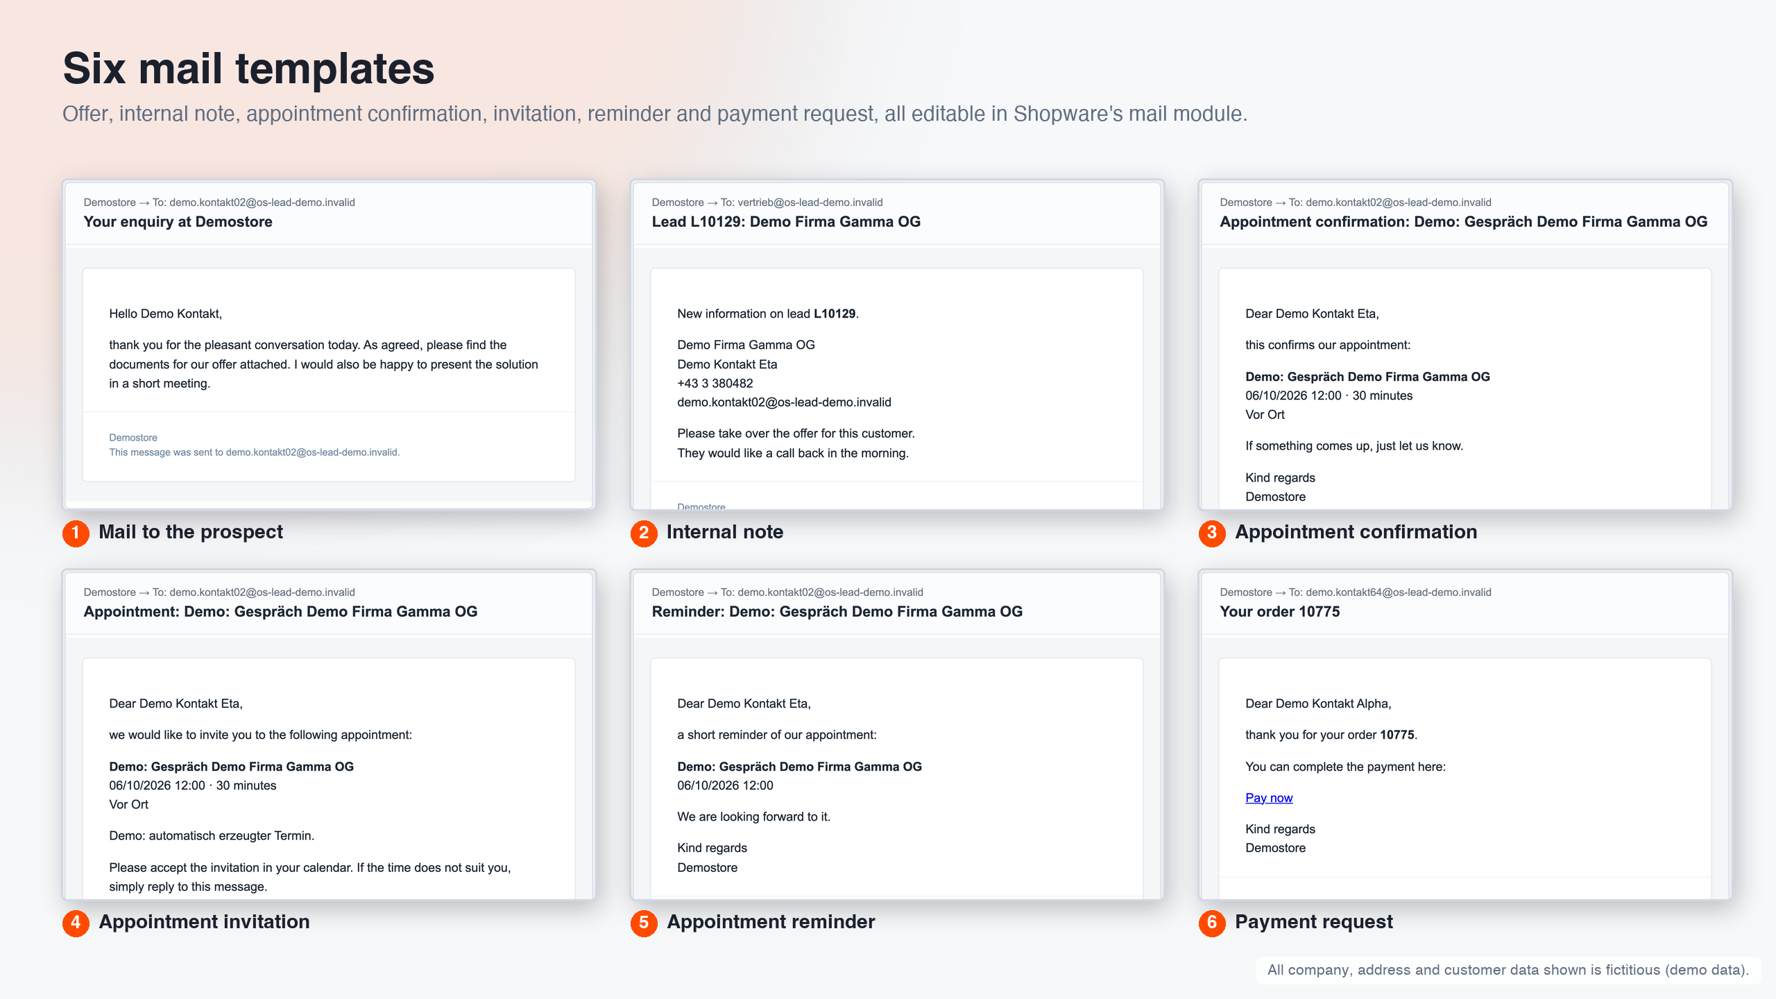The height and width of the screenshot is (999, 1776).
Task: Click the 'Appointment confirmation' caption
Action: 1356,532
